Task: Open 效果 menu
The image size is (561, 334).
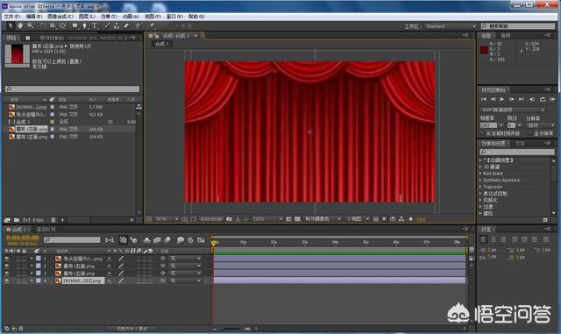Action: click(109, 17)
